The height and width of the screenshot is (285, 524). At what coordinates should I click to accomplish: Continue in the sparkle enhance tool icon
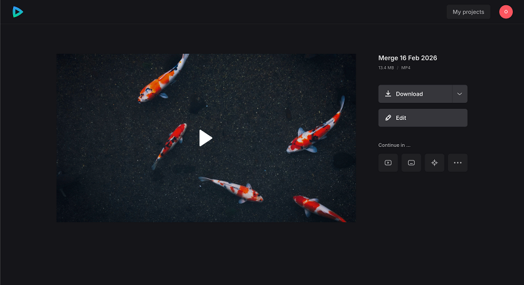[434, 162]
